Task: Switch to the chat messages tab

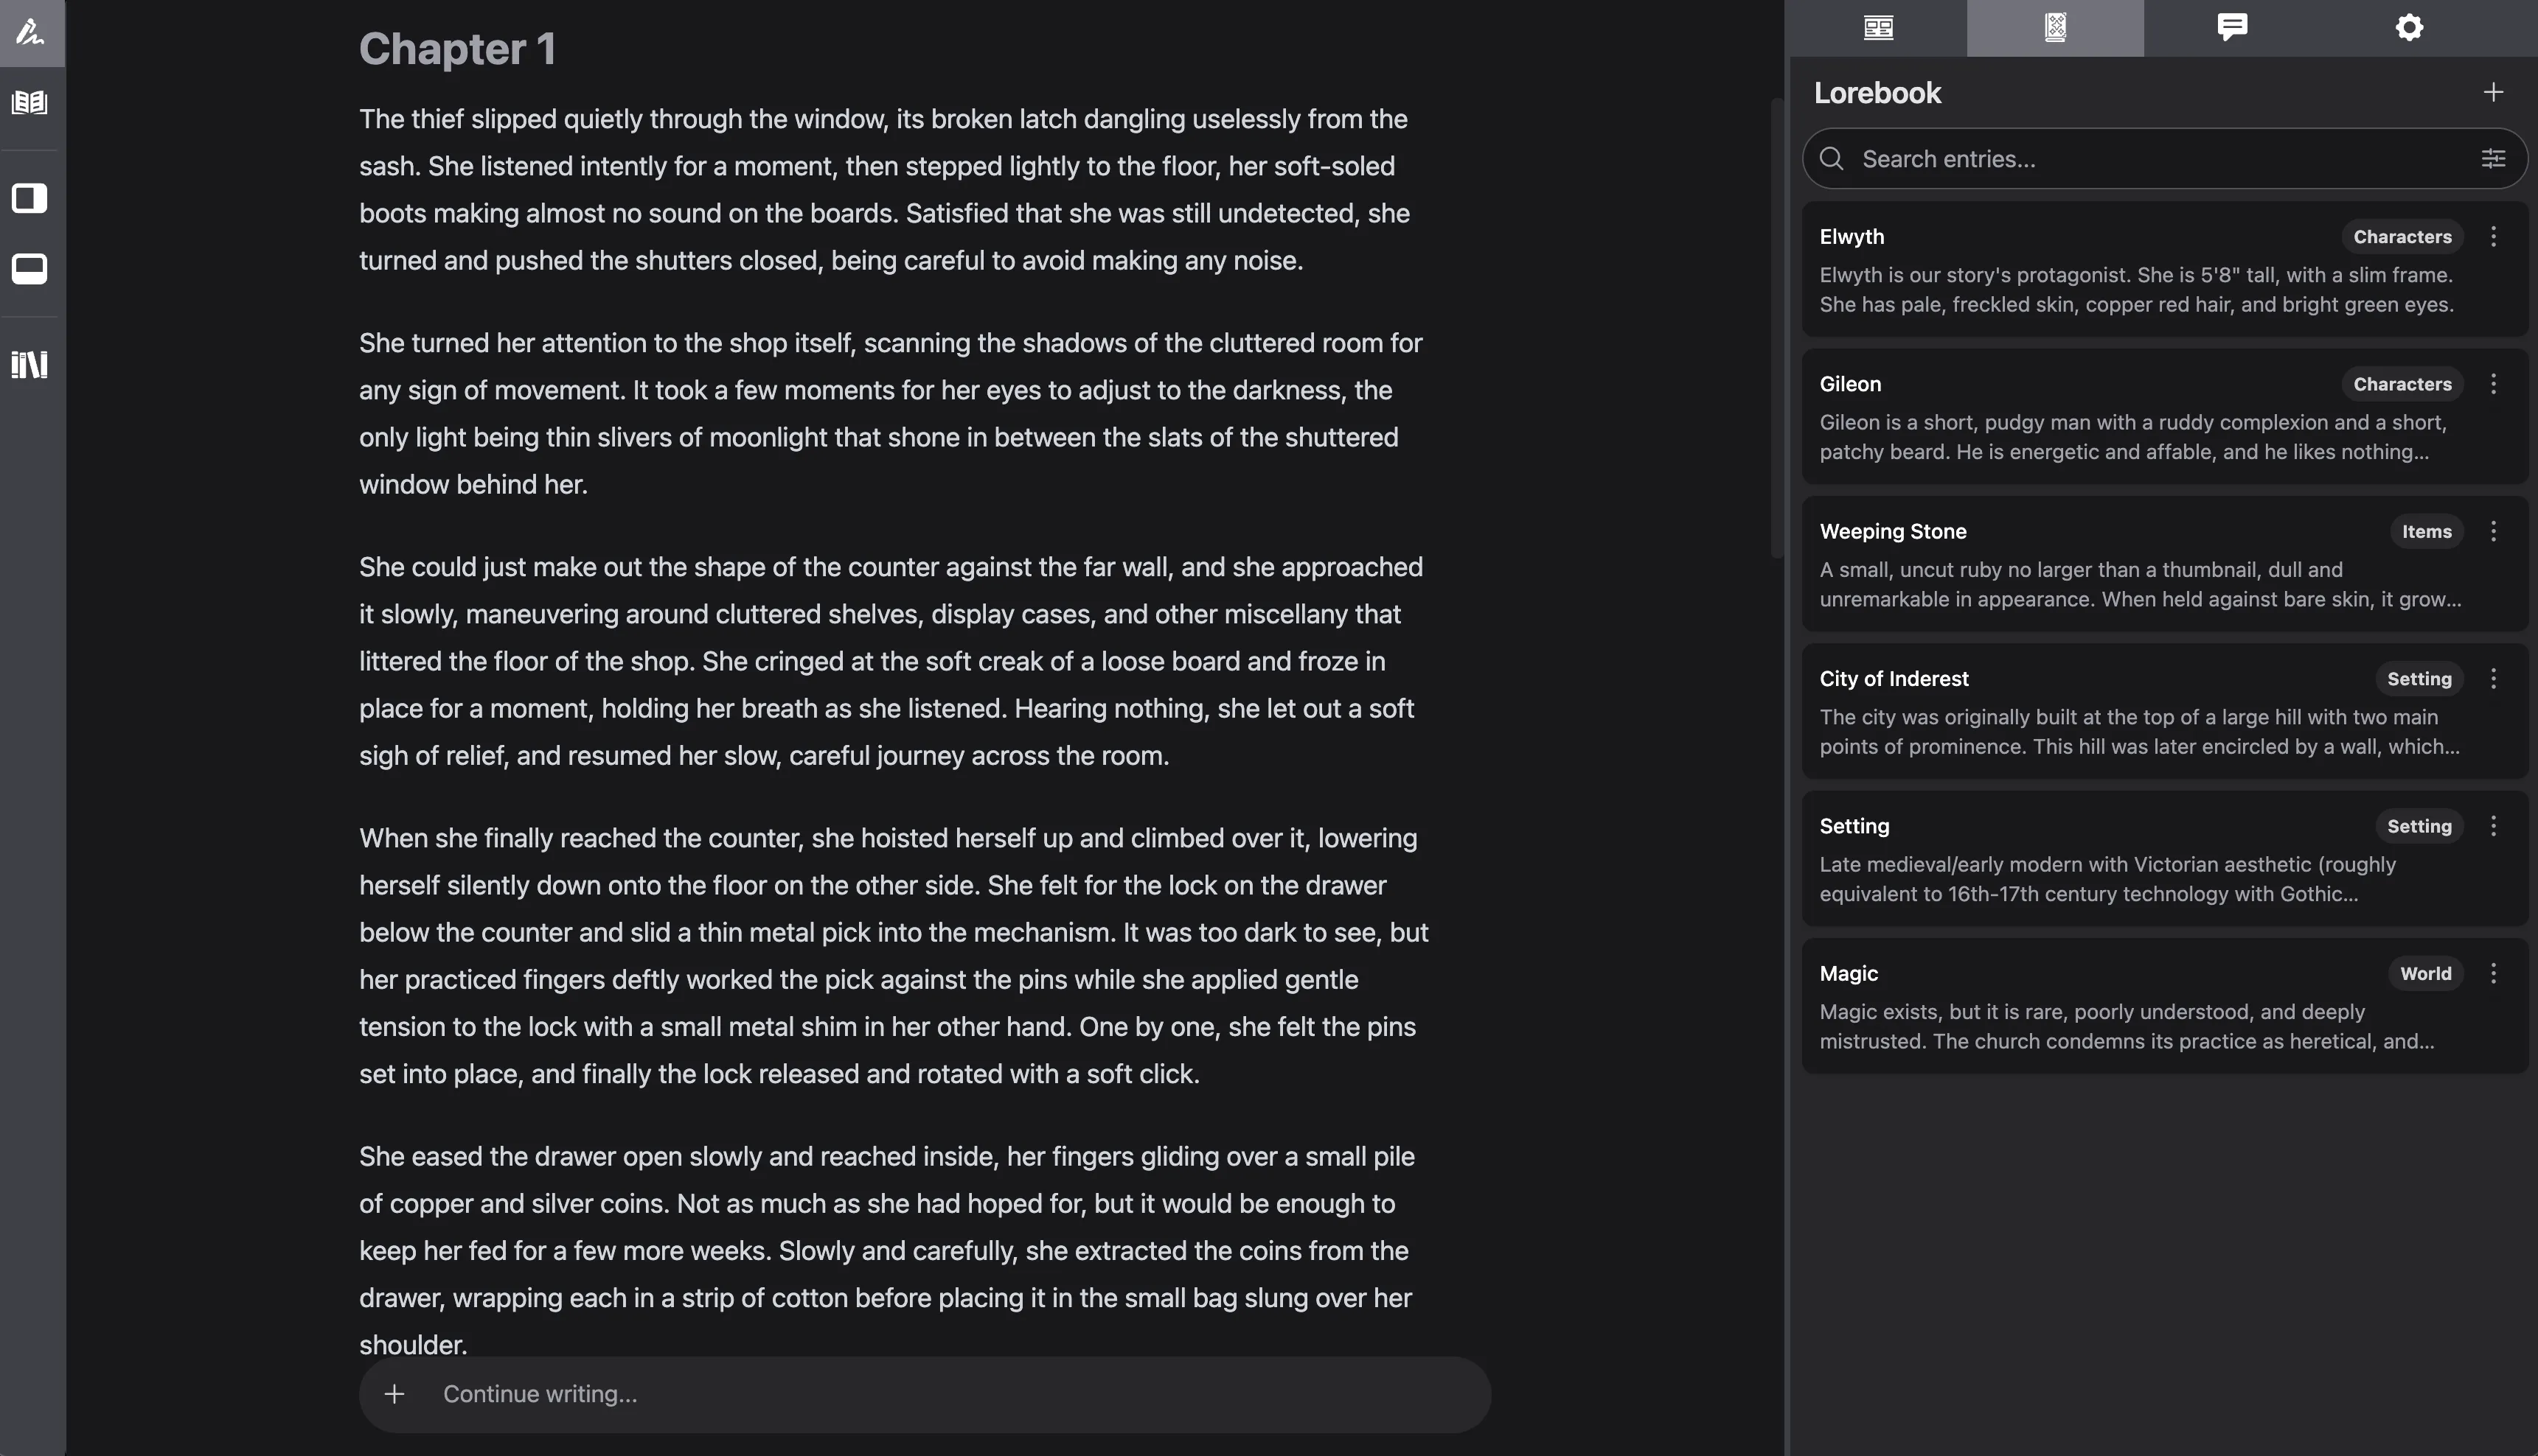Action: point(2232,27)
